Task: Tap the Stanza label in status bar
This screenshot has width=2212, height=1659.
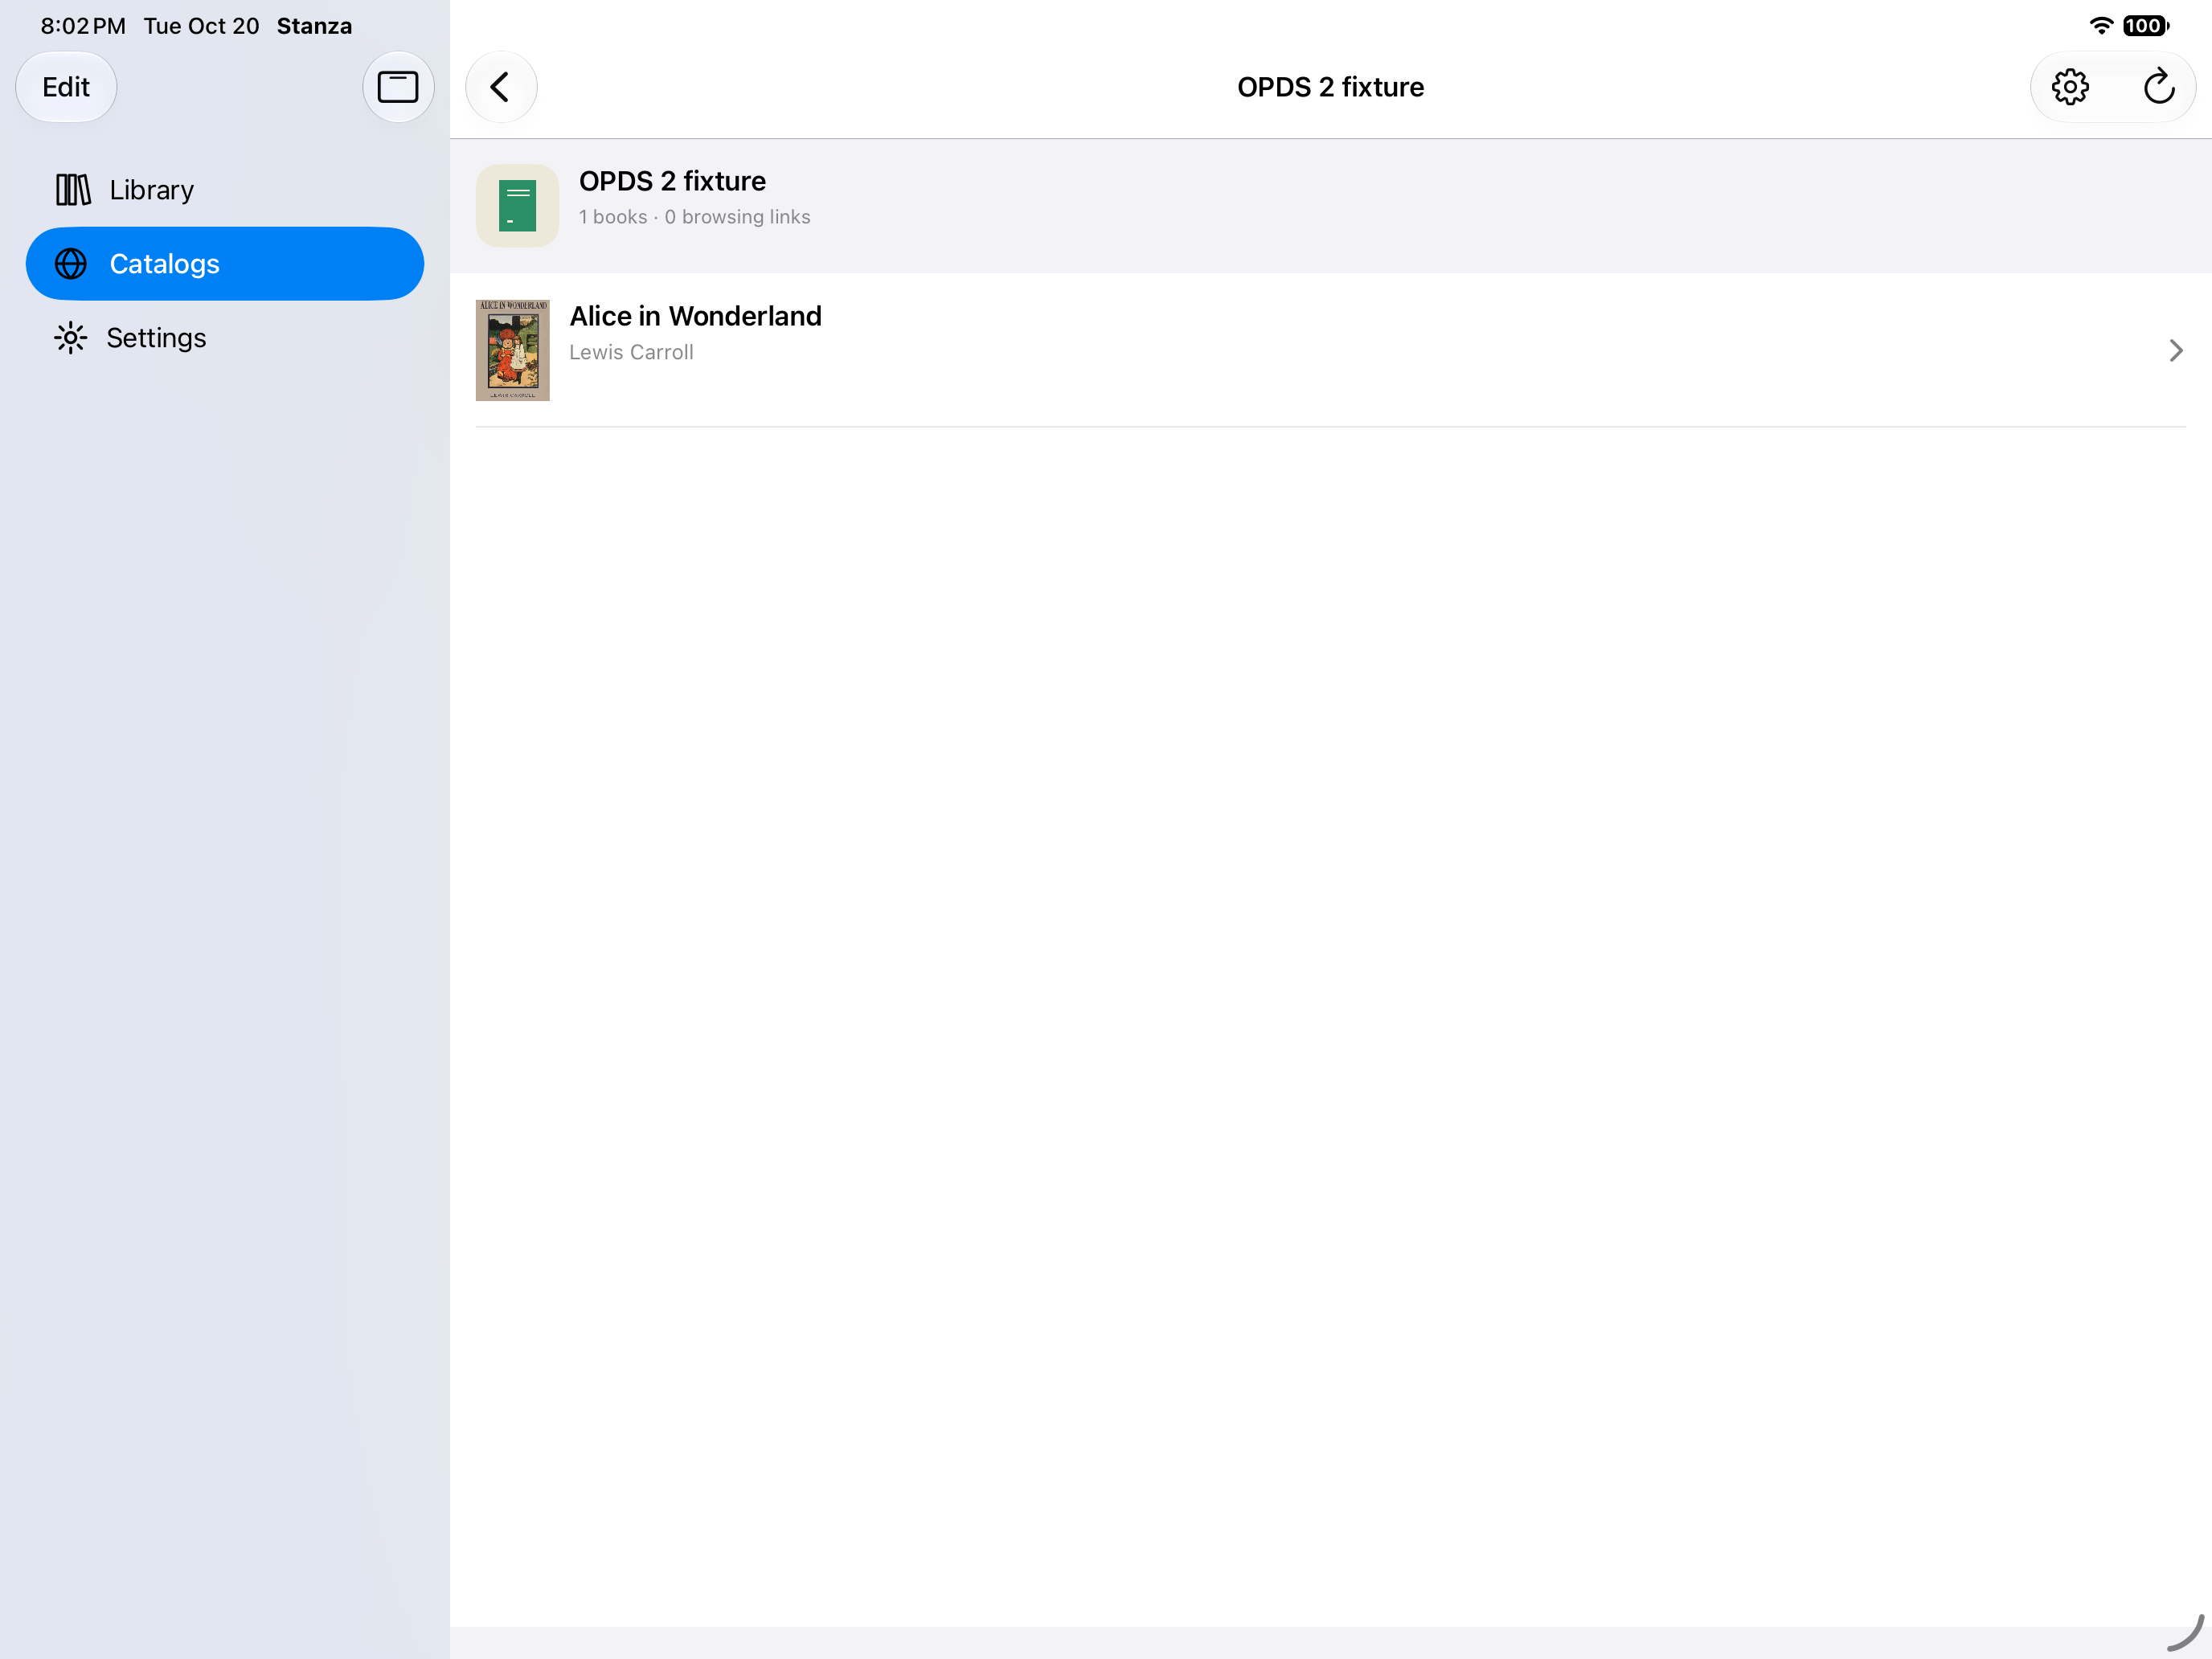Action: (x=314, y=26)
